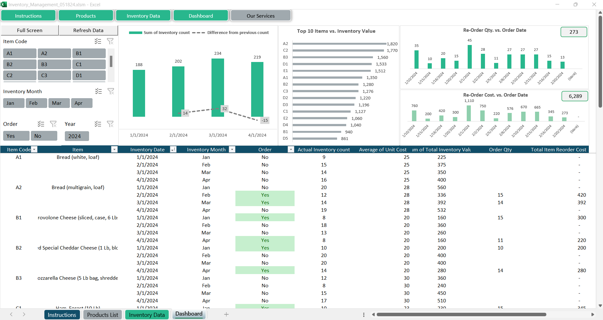Open the Item Code column filter dropdown
This screenshot has height=320, width=603.
34,150
